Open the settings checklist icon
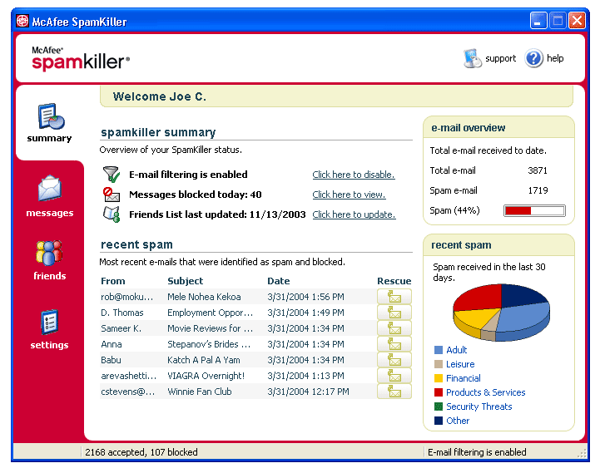The height and width of the screenshot is (473, 600). coord(50,322)
